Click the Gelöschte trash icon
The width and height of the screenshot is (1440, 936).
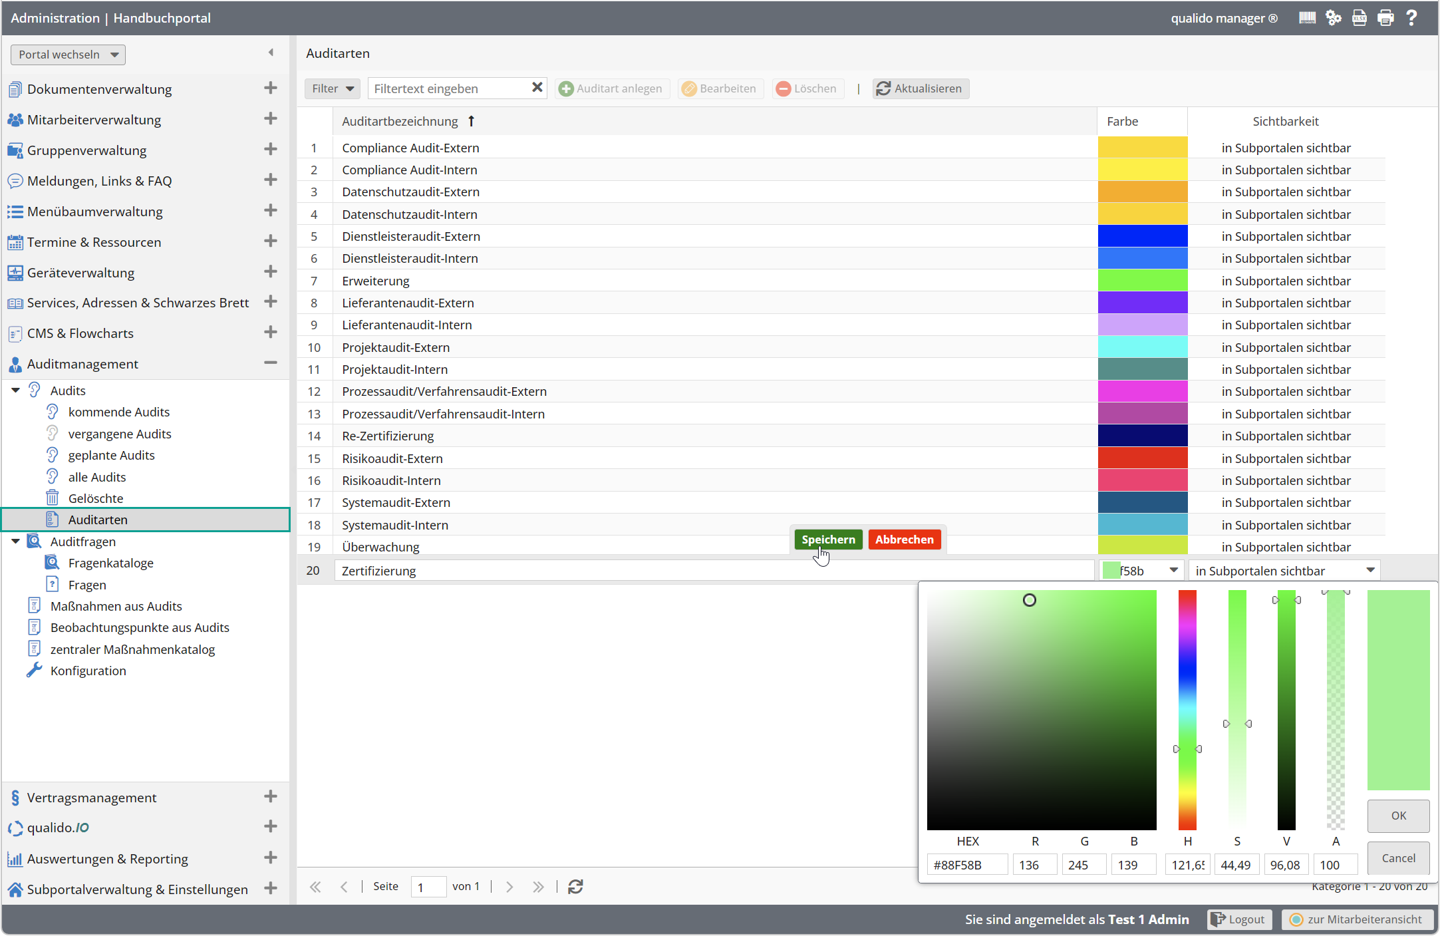(x=52, y=498)
